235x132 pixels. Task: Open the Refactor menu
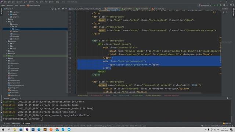[32, 2]
